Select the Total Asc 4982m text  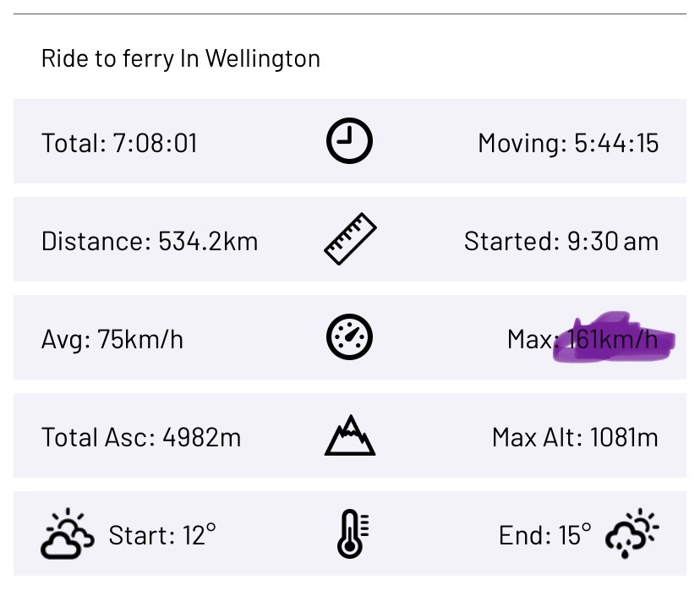[x=141, y=438]
